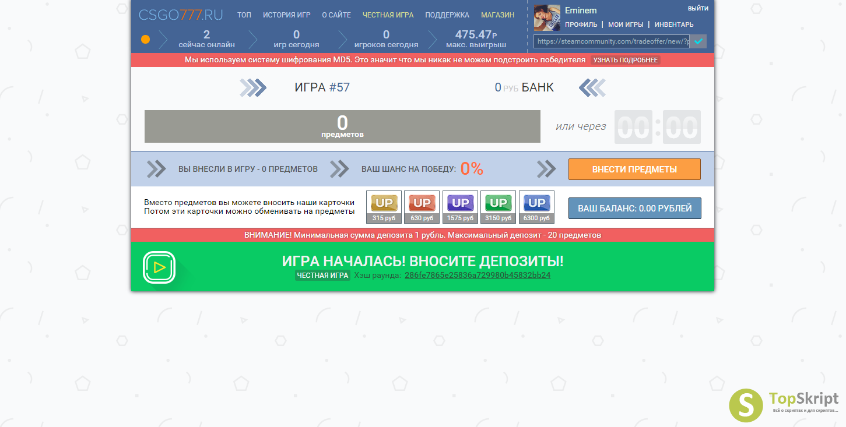Click the игроков сегодня counter
This screenshot has width=846, height=427.
(x=387, y=39)
